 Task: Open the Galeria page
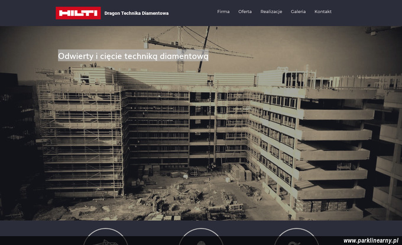pyautogui.click(x=298, y=12)
